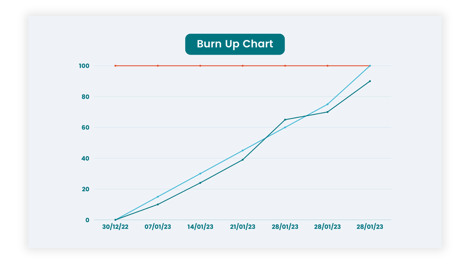470x264 pixels.
Task: Select the 40 y-axis label
Action: click(85, 158)
